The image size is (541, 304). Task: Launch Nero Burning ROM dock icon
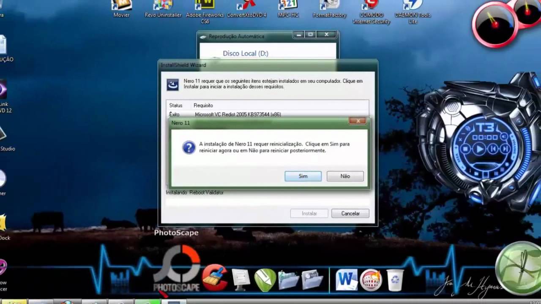coord(371,280)
